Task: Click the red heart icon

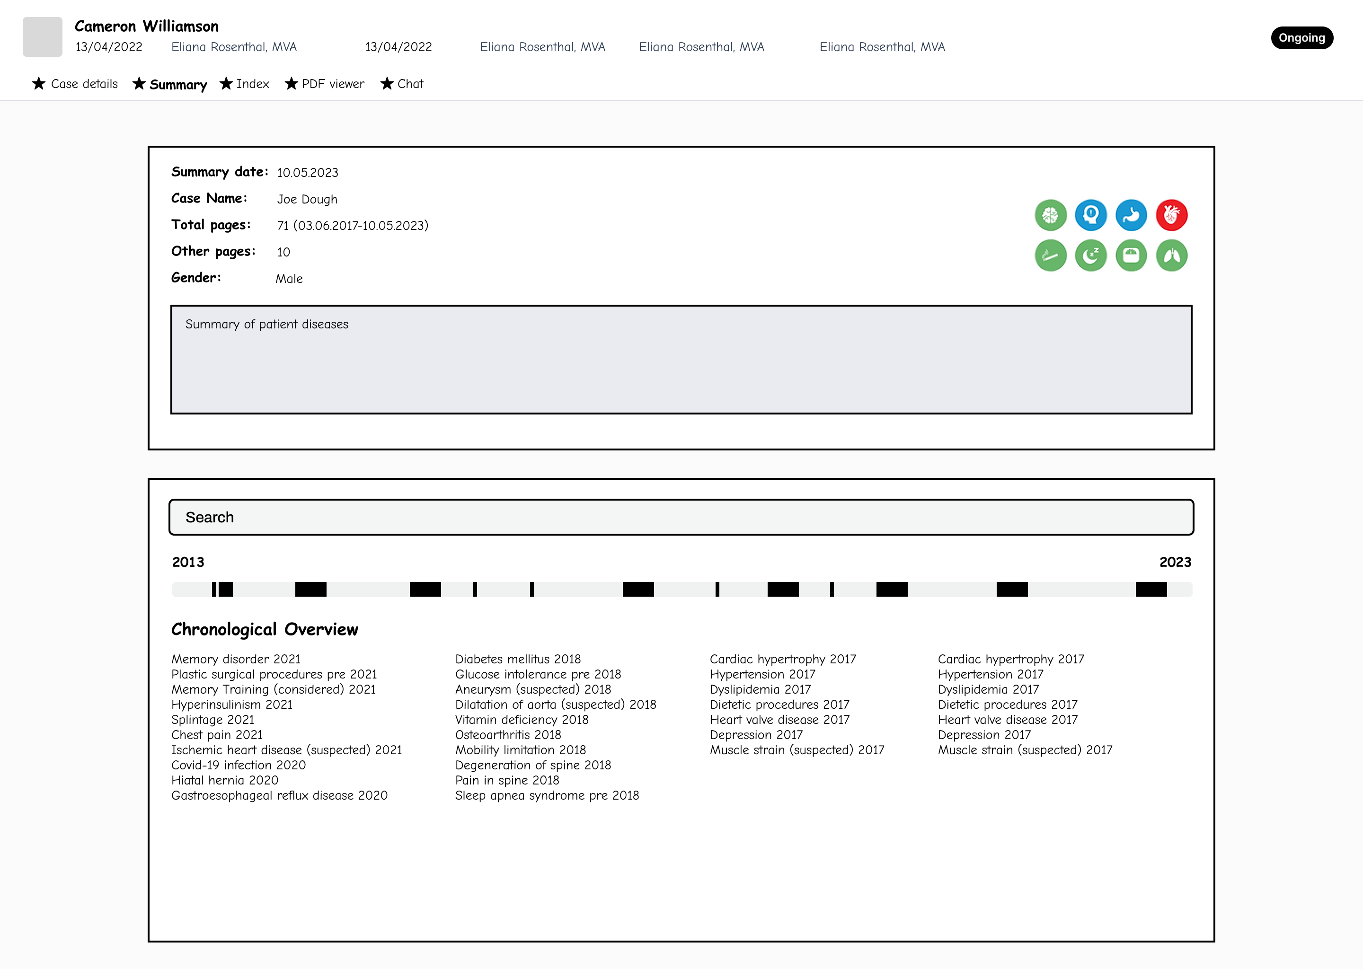Action: [x=1171, y=215]
